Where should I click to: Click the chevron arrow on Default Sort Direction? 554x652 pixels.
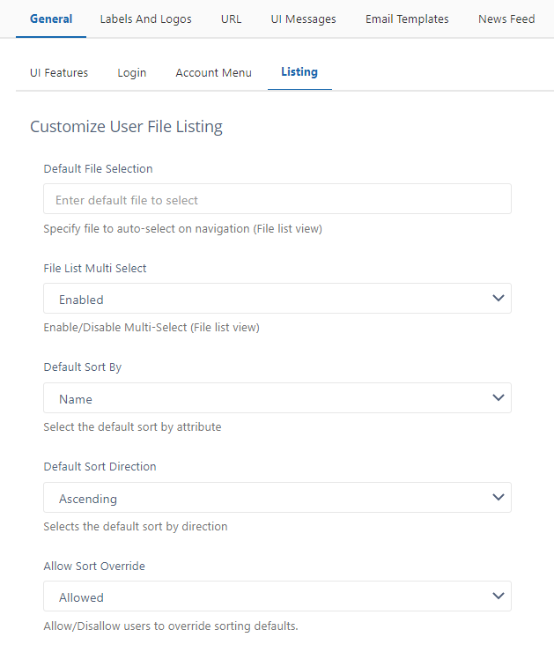tap(499, 498)
